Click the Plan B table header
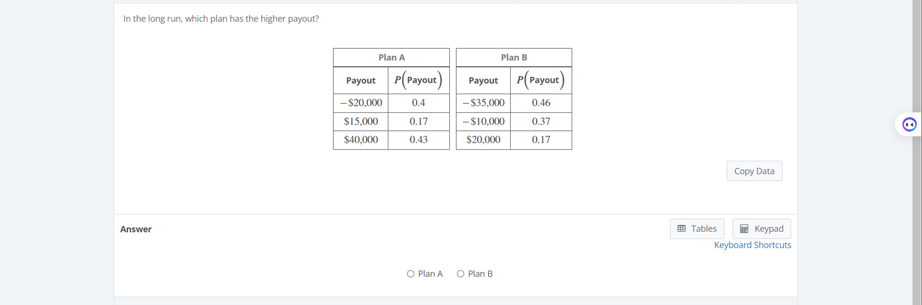The height and width of the screenshot is (305, 922). [x=514, y=57]
